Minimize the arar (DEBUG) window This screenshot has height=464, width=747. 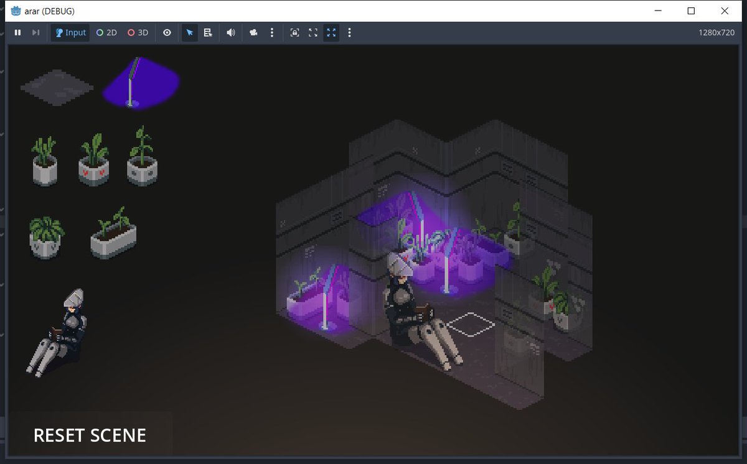(x=658, y=11)
